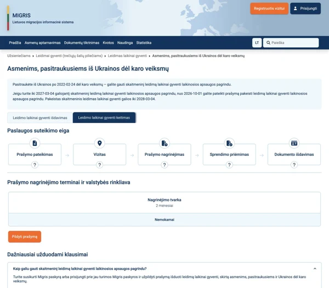Click the Prisijungti login button
This screenshot has width=329, height=288.
pyautogui.click(x=305, y=8)
